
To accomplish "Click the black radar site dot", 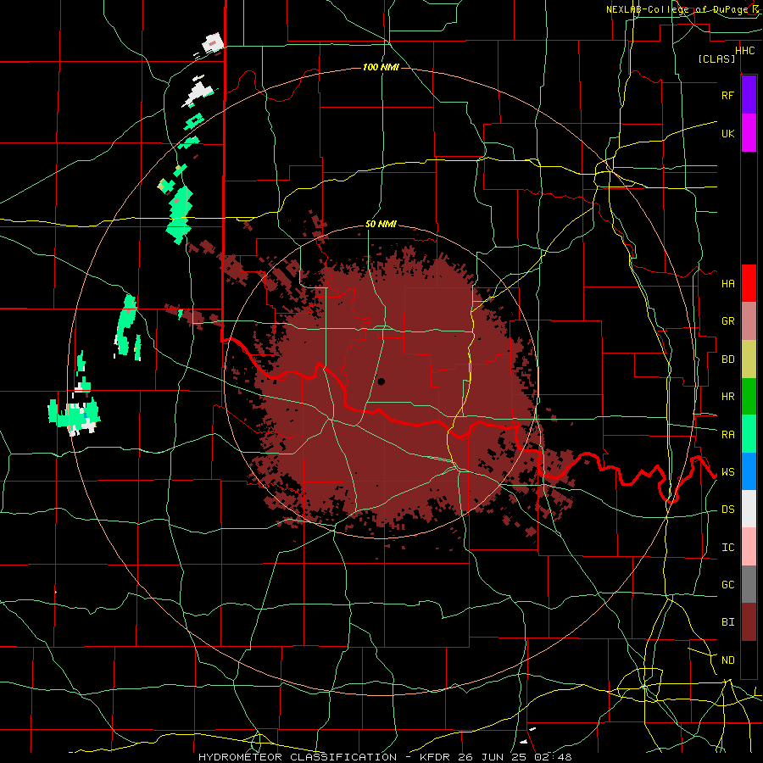I will coord(381,381).
